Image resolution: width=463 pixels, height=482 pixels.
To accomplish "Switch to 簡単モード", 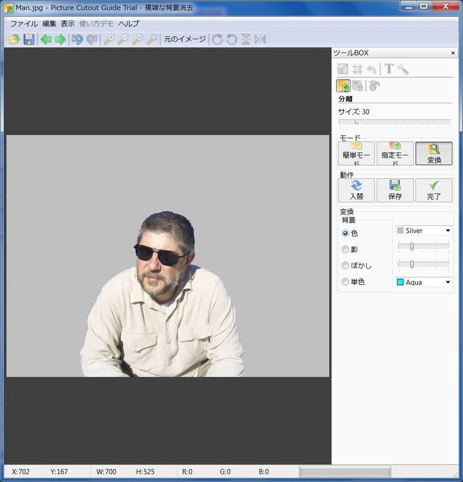I will tap(356, 154).
